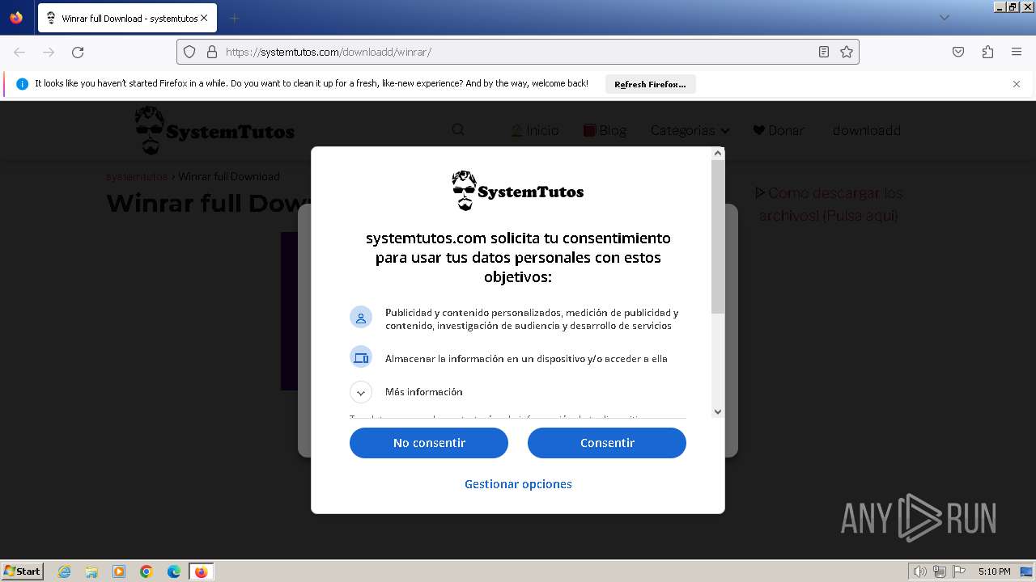Open File Explorer folder taskbar icon
This screenshot has width=1036, height=582.
[x=91, y=571]
